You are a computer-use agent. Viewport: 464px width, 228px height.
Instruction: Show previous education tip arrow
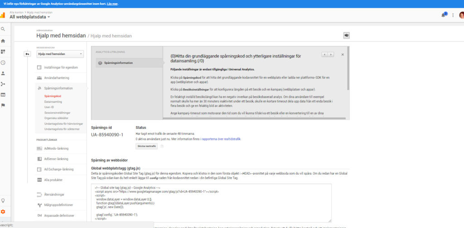coord(324,55)
